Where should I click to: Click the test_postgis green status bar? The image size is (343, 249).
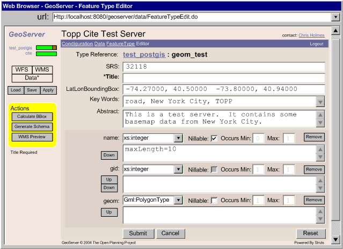point(46,47)
